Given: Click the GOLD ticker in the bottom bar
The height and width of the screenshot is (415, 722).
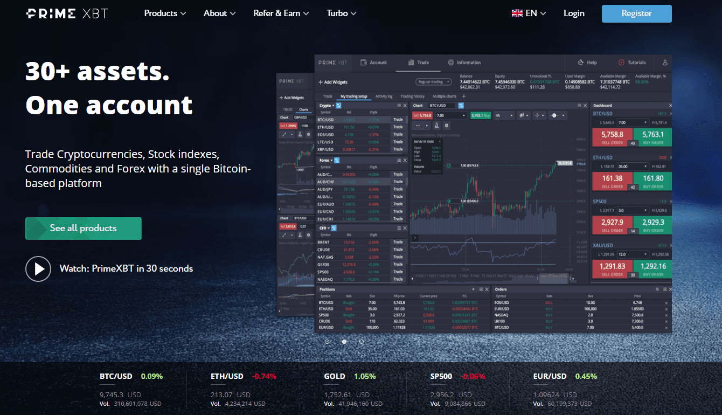Looking at the screenshot, I should (x=353, y=390).
